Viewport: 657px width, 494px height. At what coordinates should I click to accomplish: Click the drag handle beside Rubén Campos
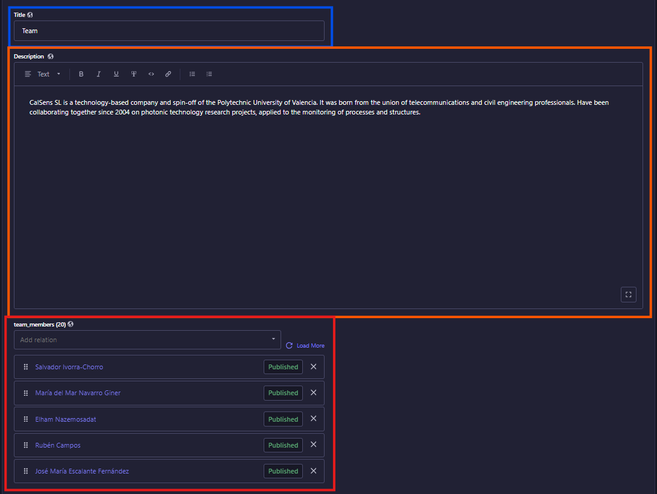click(25, 445)
